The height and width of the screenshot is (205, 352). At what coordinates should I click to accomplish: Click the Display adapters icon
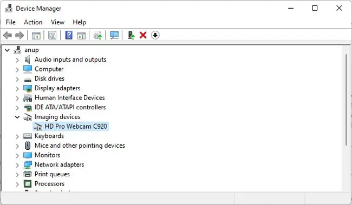tap(28, 88)
